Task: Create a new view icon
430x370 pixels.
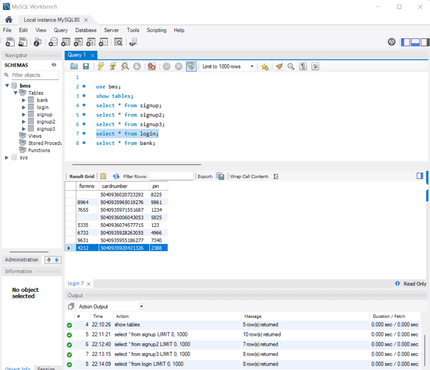Action: pos(78,42)
